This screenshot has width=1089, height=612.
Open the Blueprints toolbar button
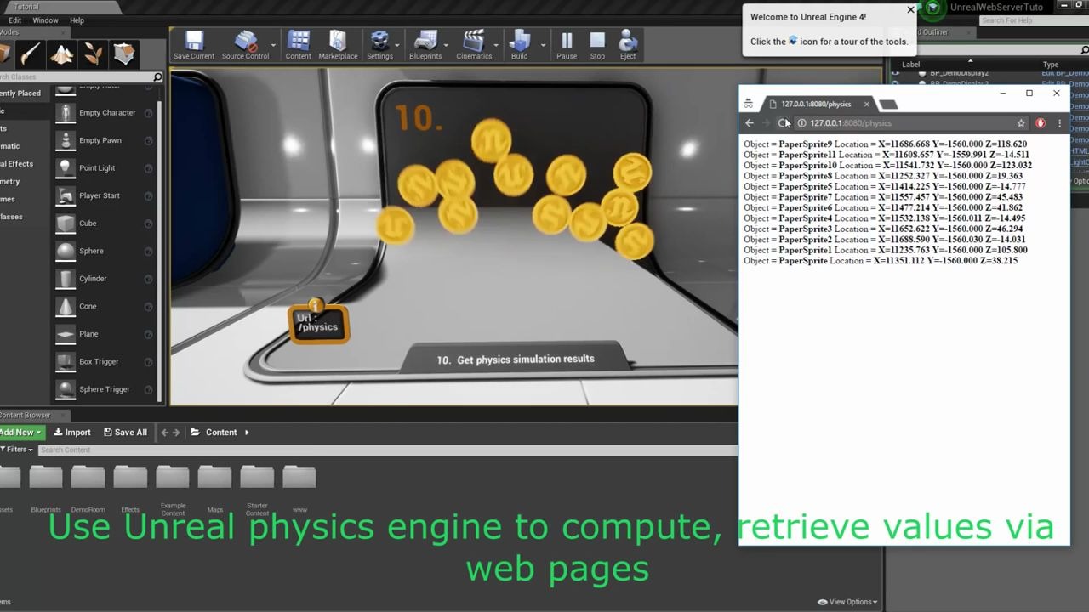[x=425, y=45]
